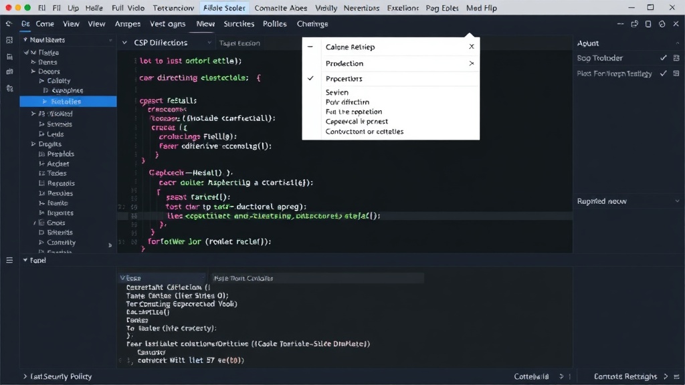Collapse the CSP Dilections editor chevron

point(124,43)
